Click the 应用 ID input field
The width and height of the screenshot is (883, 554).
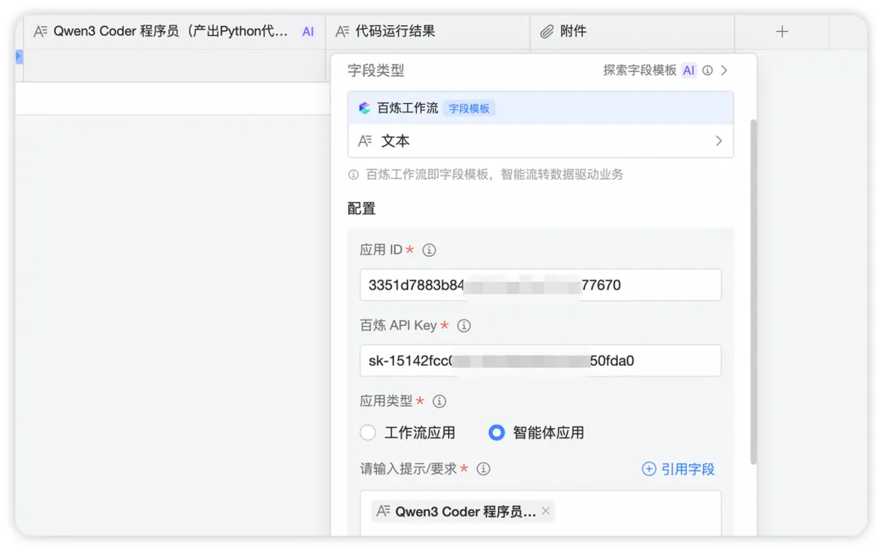click(x=540, y=285)
